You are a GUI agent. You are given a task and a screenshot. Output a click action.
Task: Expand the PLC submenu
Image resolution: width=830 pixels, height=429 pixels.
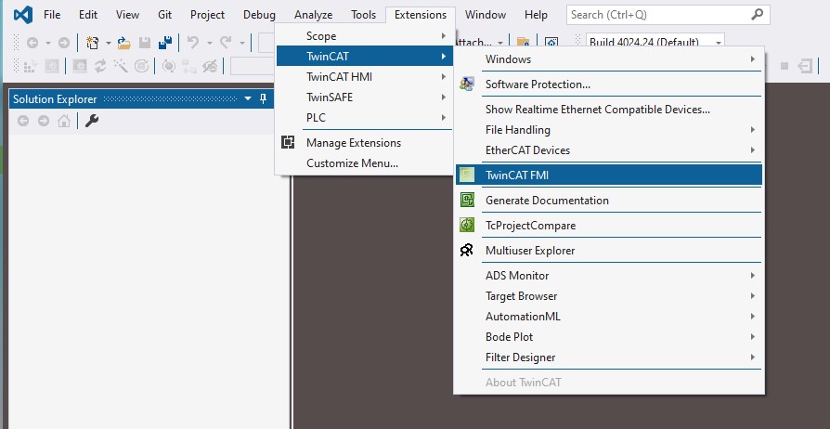coord(364,118)
